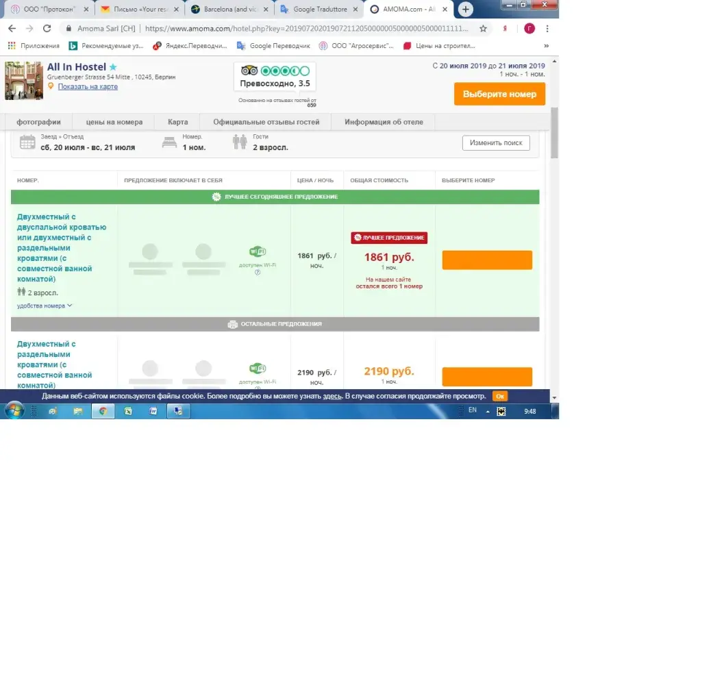Go back with the browser back arrow
This screenshot has height=685, width=724.
pos(12,29)
